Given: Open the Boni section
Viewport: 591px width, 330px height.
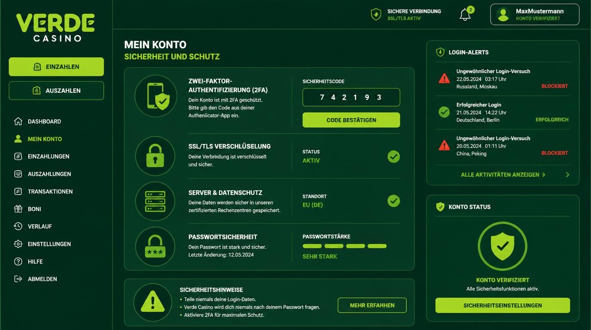Looking at the screenshot, I should pyautogui.click(x=27, y=209).
